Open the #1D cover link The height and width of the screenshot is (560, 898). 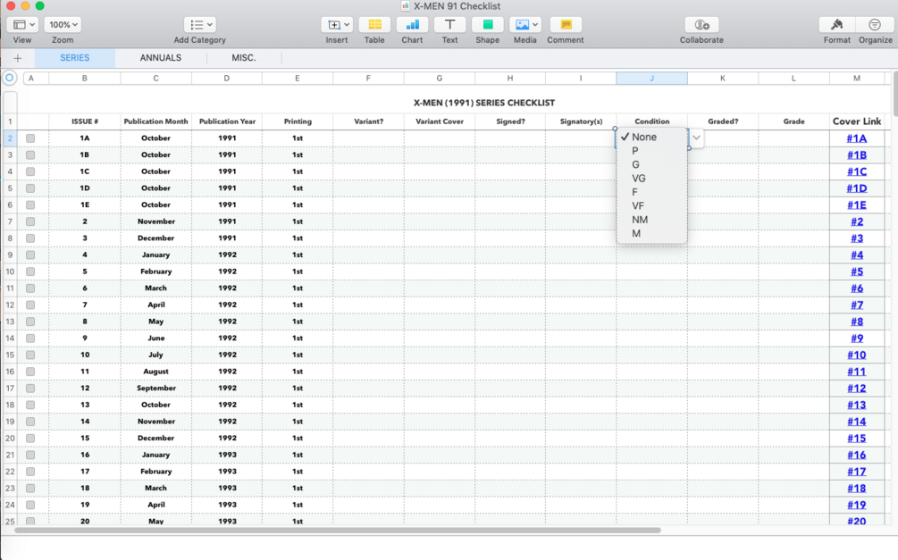tap(857, 188)
